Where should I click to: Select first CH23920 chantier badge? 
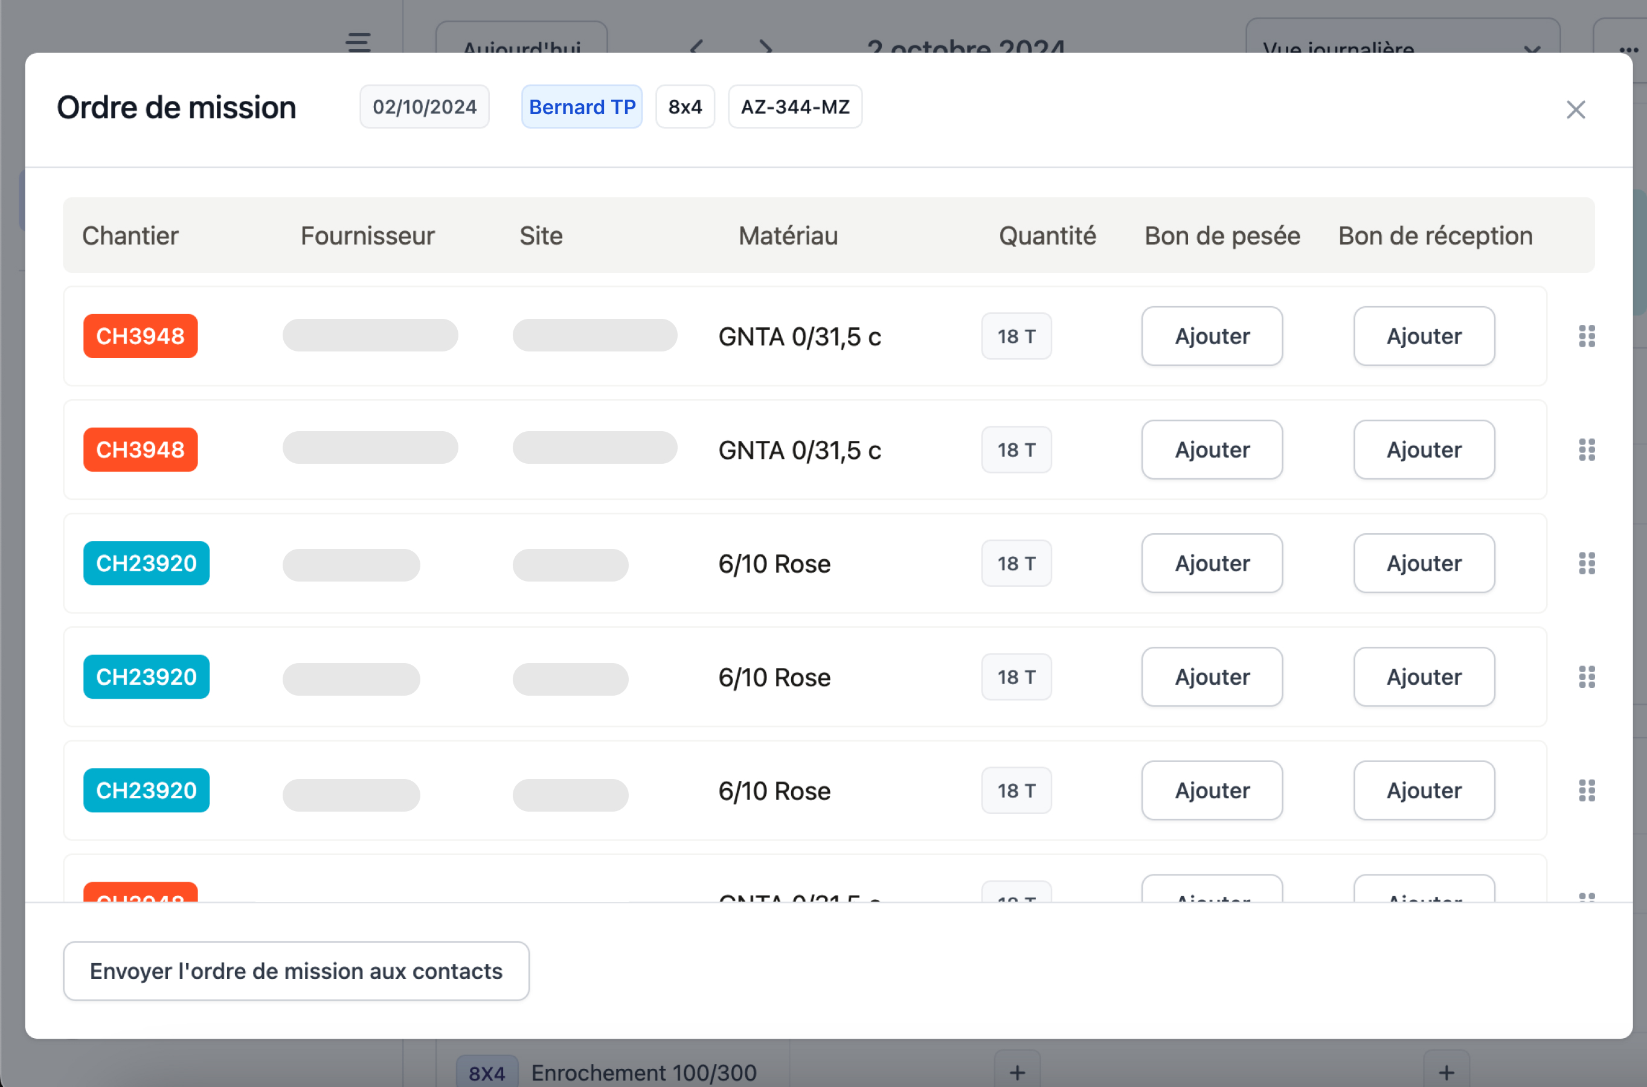point(146,563)
